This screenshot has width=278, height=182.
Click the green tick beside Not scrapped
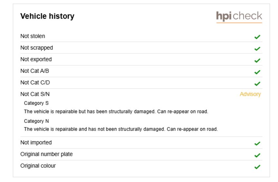coord(257,48)
